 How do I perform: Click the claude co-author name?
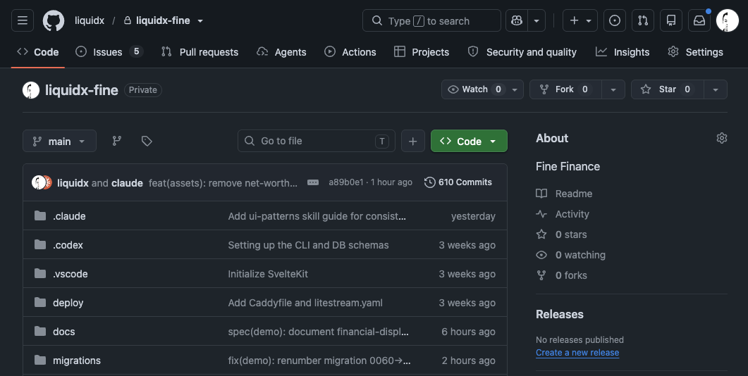click(127, 182)
